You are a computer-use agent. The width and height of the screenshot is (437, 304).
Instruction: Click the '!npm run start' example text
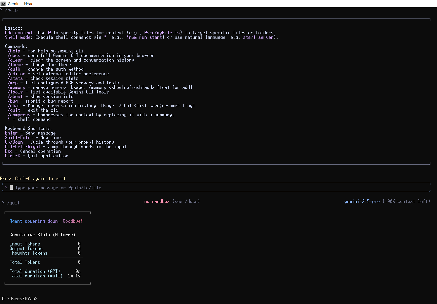tap(144, 37)
